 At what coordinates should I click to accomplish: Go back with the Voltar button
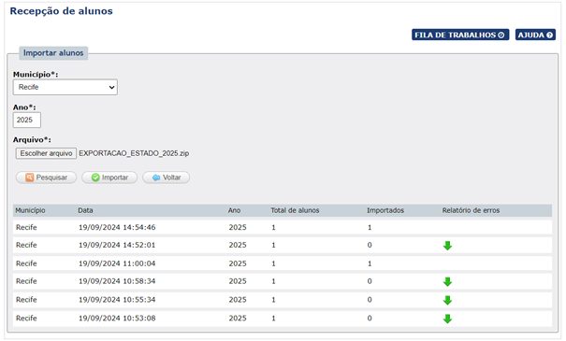[166, 178]
